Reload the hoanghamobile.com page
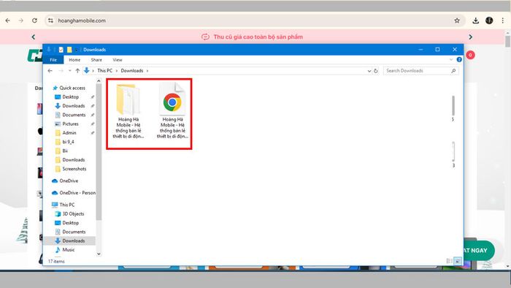The height and width of the screenshot is (288, 511). click(x=34, y=20)
